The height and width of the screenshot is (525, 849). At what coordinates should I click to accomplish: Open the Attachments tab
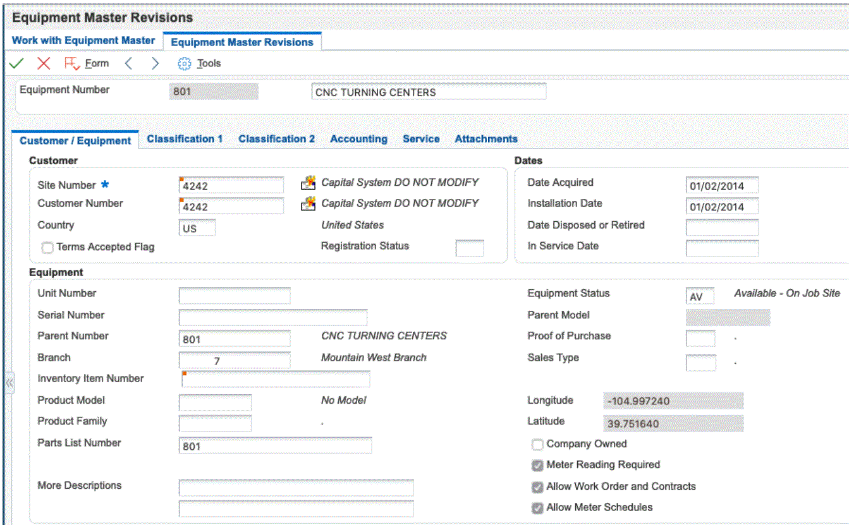(486, 139)
